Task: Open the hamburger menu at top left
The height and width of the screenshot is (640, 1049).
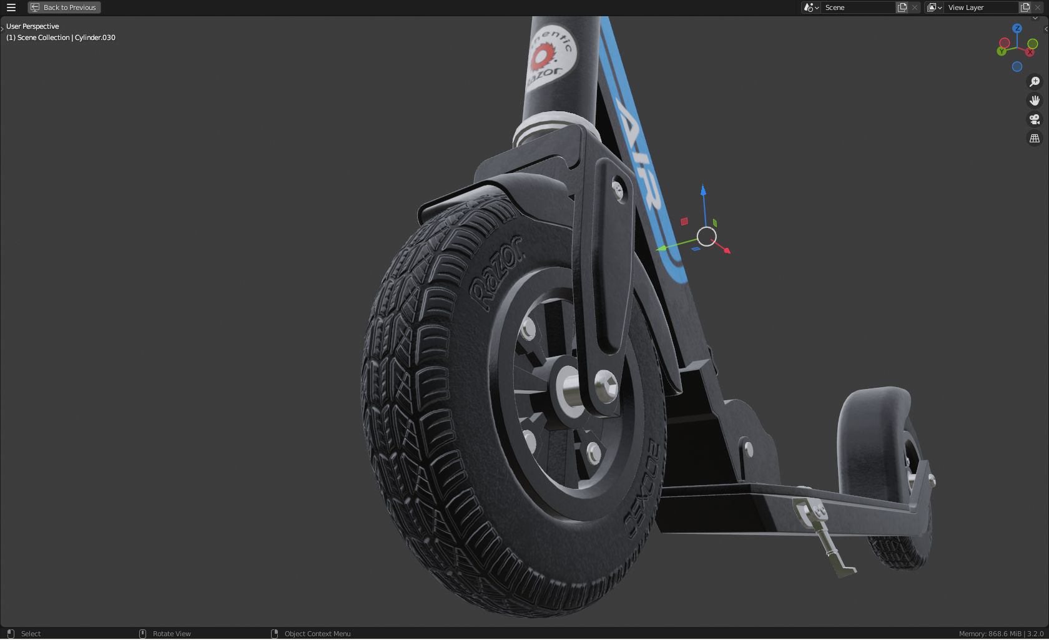Action: [x=11, y=7]
